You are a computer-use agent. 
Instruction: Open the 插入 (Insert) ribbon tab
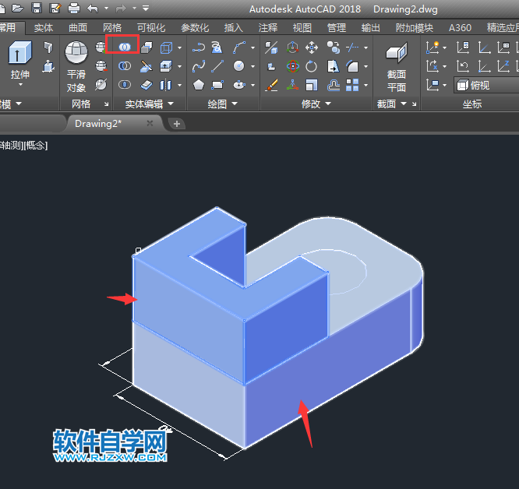(233, 27)
